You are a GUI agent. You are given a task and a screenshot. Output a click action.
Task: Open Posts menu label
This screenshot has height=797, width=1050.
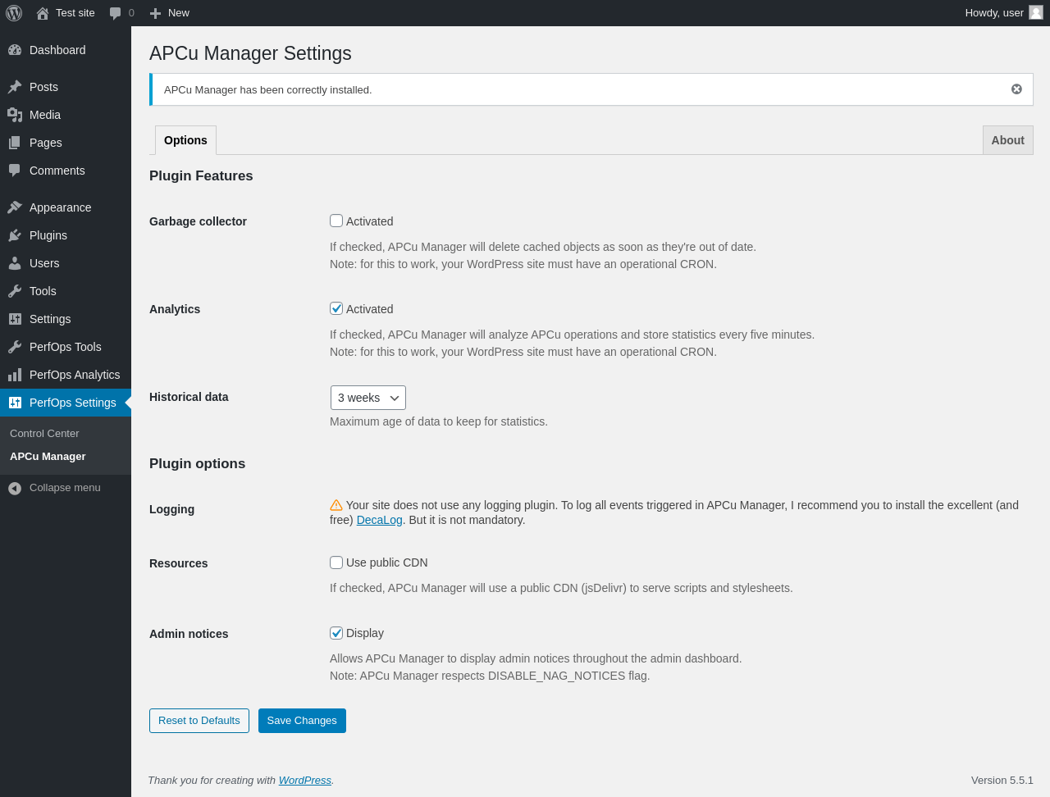point(43,87)
